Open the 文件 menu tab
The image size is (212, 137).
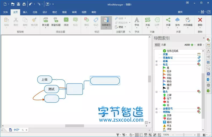click(x=6, y=12)
